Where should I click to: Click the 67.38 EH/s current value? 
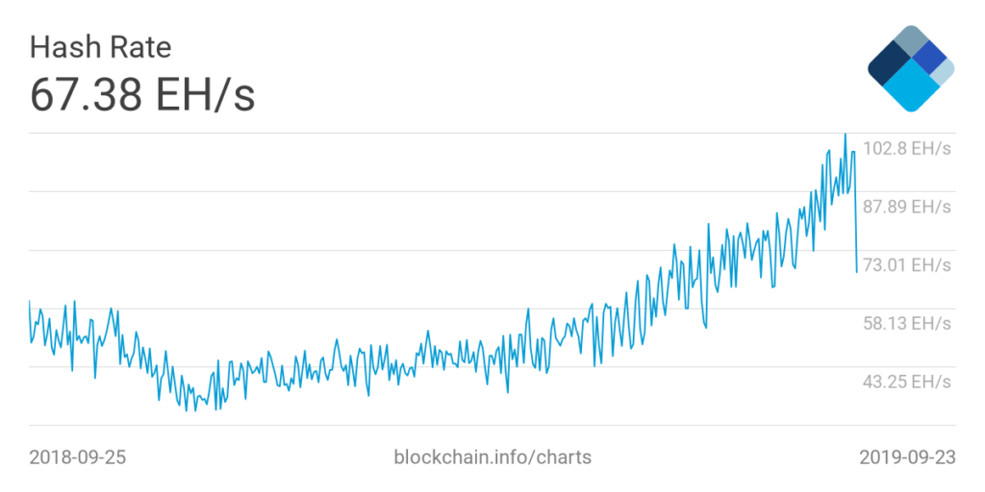click(x=142, y=95)
